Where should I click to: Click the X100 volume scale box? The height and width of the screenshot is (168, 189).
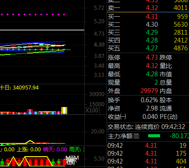click(92, 111)
